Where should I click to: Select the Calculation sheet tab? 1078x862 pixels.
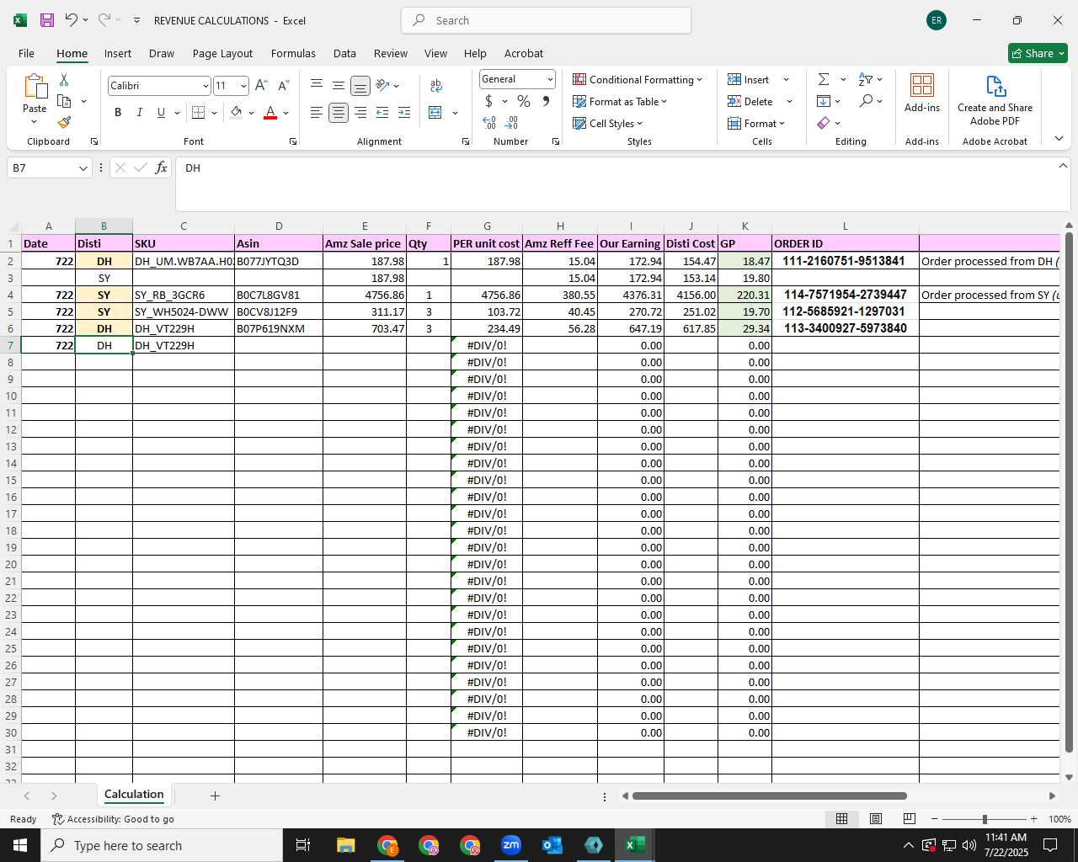tap(134, 794)
